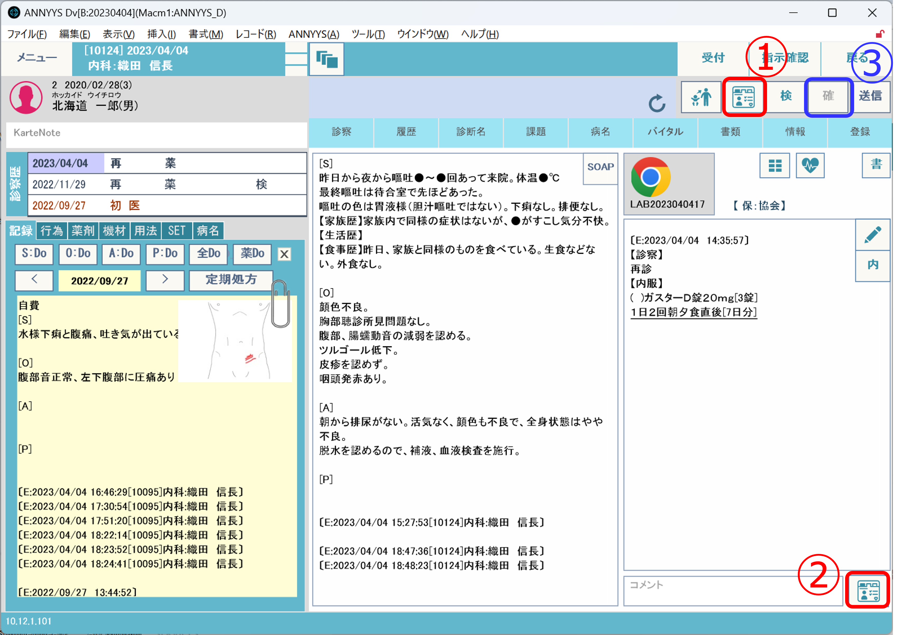The height and width of the screenshot is (635, 924).
Task: Switch to the 診断名 tab
Action: pos(471,132)
